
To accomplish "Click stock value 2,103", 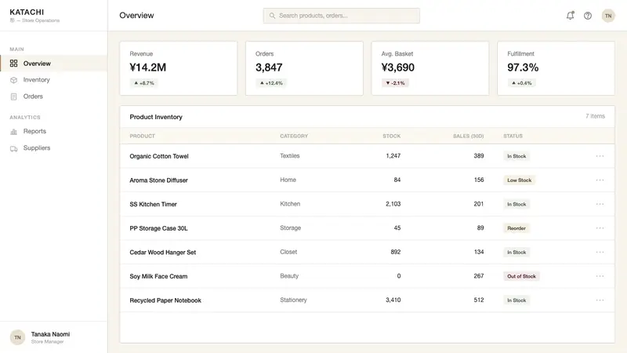I will [x=393, y=204].
